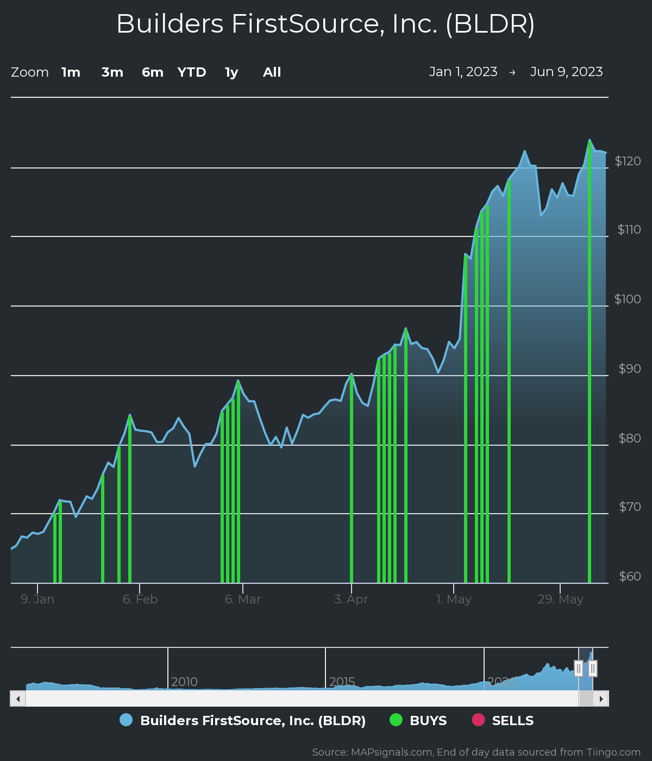Click the $80 axis label
Image resolution: width=652 pixels, height=761 pixels.
coord(630,438)
